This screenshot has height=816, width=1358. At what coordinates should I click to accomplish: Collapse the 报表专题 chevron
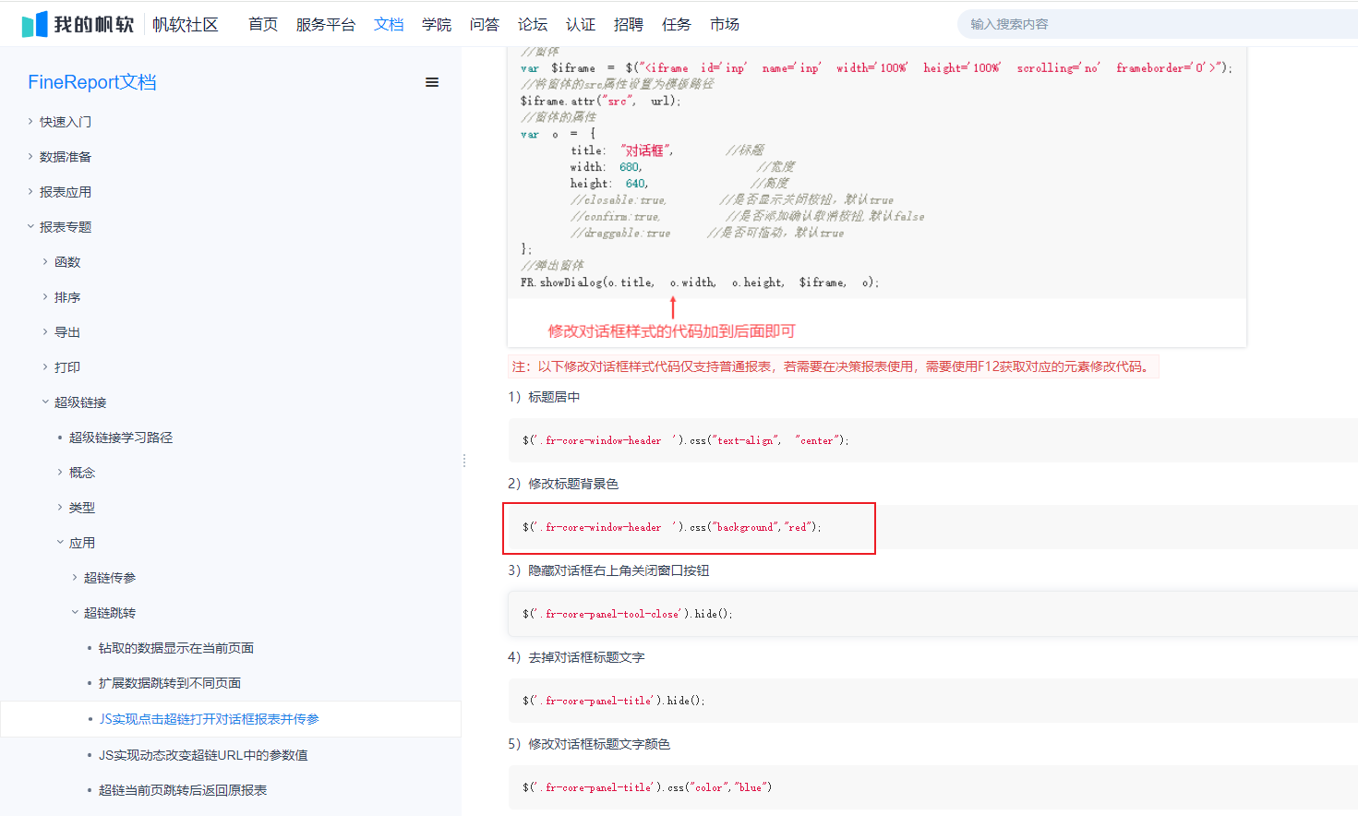tap(30, 226)
